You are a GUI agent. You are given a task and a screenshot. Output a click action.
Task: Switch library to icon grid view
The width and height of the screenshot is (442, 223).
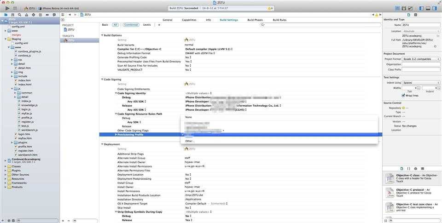click(386, 221)
